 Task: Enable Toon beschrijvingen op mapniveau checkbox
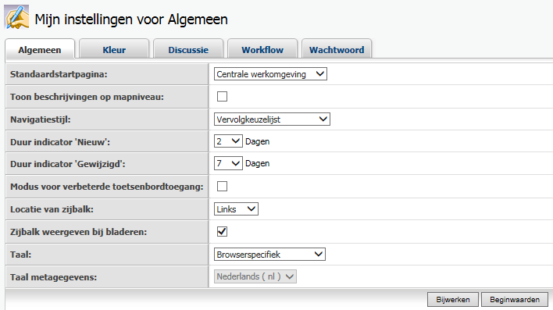222,96
